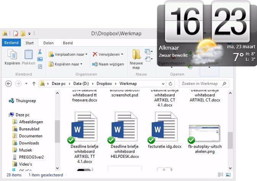
Task: Click the Verwijderen red X icon
Action: pos(95,54)
